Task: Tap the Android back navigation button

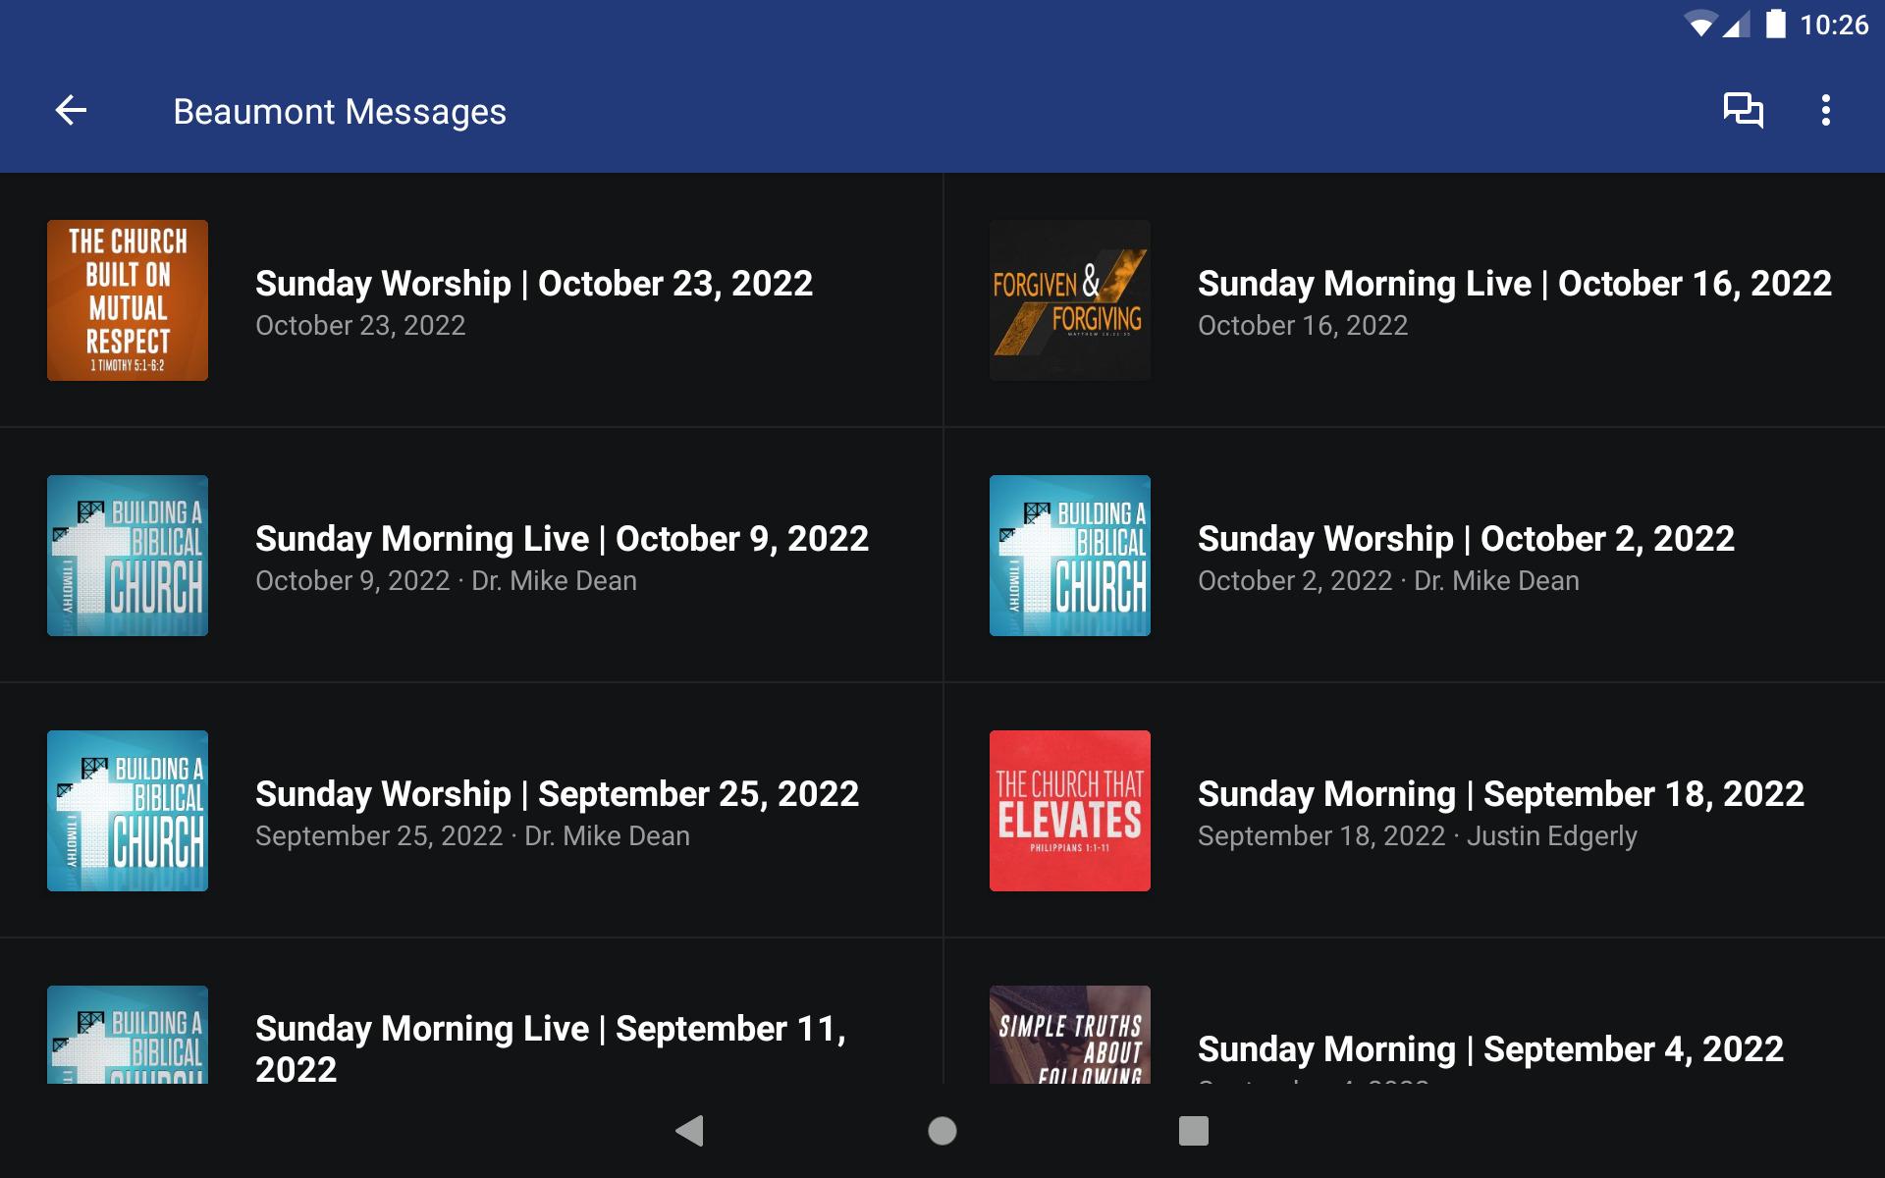Action: tap(690, 1131)
